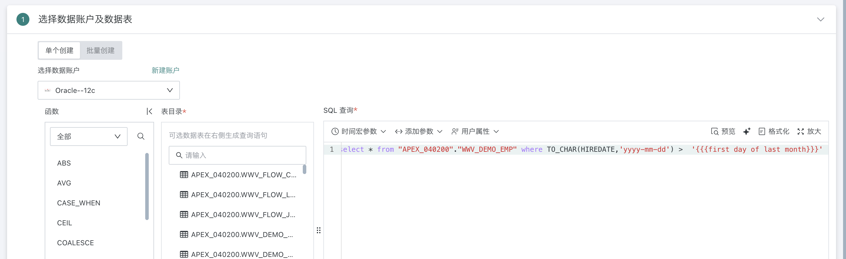Open the 全部 function category dropdown
846x259 pixels.
89,137
